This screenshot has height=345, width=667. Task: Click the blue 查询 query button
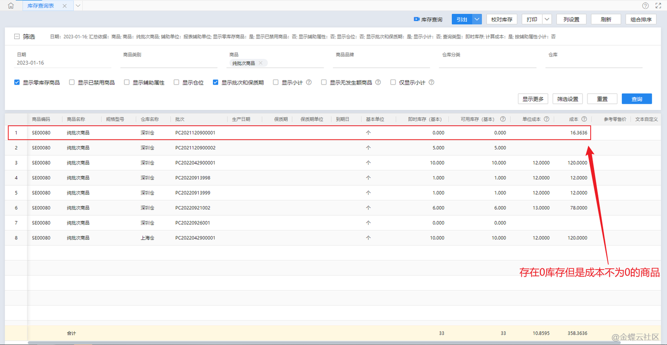coord(637,99)
